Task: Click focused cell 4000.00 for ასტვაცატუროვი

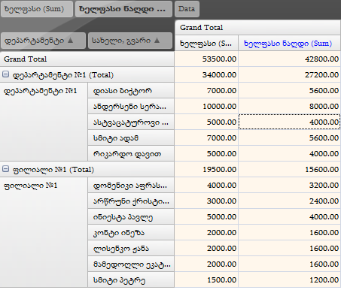Action: click(290, 122)
